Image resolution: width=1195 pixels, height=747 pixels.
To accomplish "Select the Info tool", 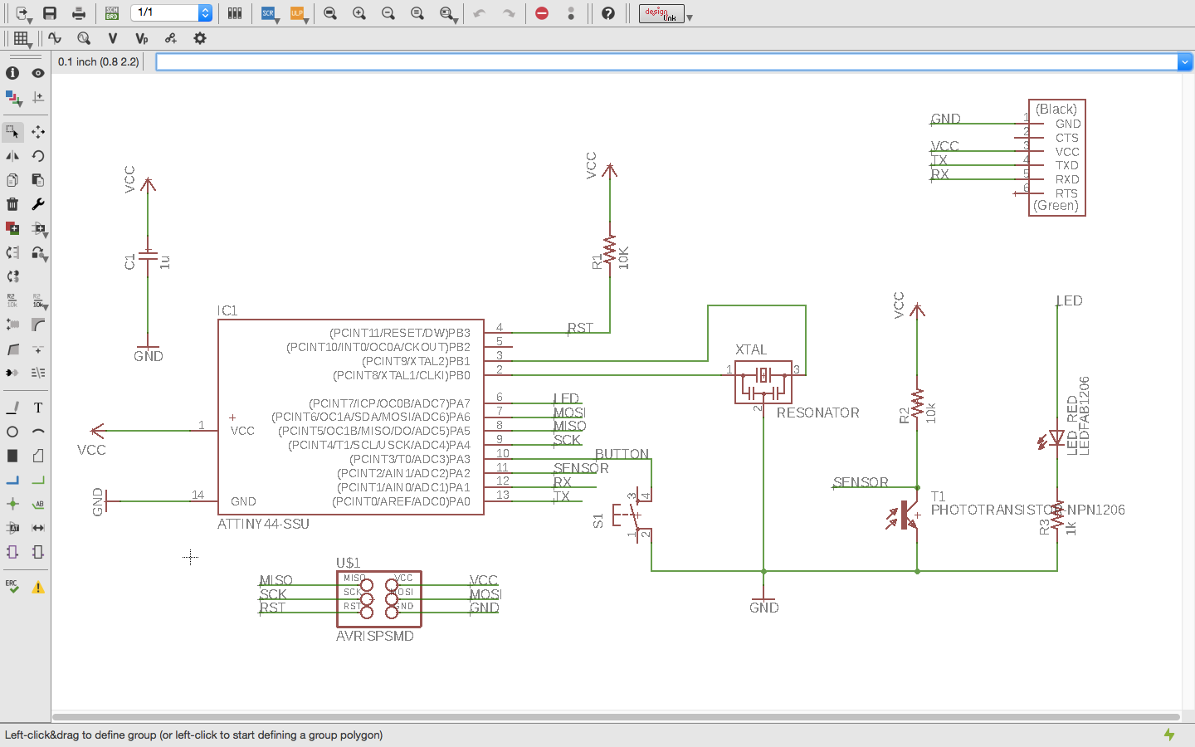I will (12, 73).
